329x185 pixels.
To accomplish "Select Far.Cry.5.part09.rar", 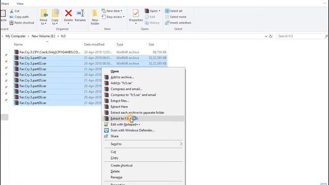I will (x=58, y=103).
